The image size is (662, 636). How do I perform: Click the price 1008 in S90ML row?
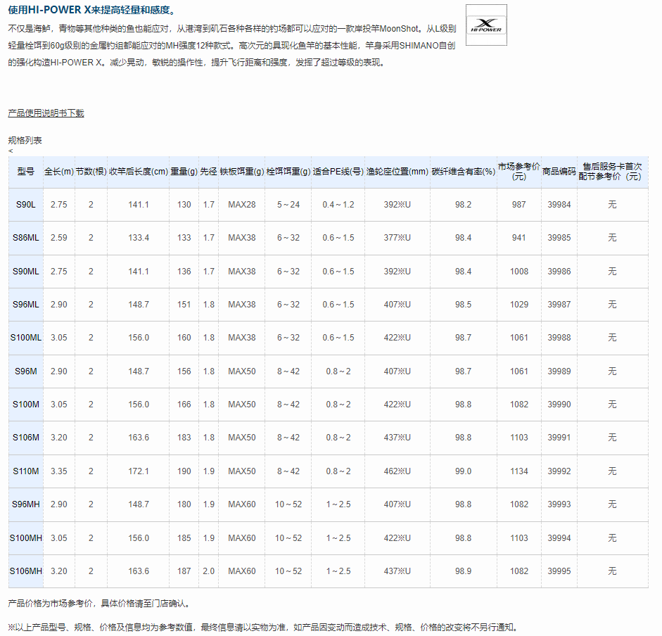519,271
